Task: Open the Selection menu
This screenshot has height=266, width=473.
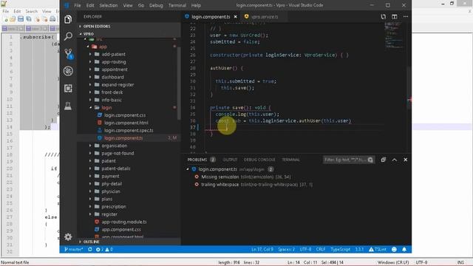Action: (x=109, y=5)
